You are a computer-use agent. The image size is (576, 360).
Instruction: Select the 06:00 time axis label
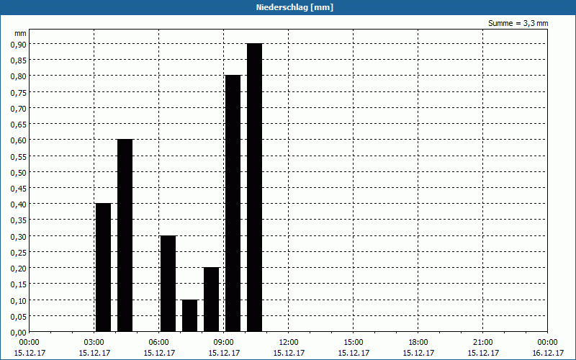pyautogui.click(x=158, y=343)
